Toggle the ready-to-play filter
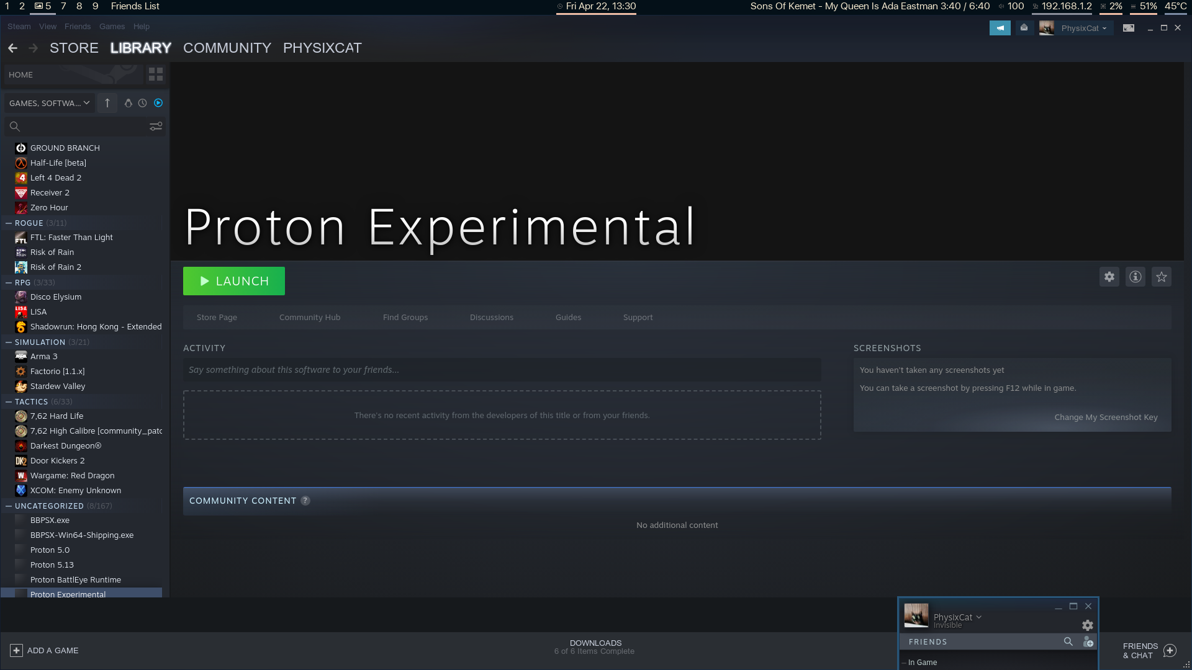The image size is (1192, 670). (x=158, y=103)
